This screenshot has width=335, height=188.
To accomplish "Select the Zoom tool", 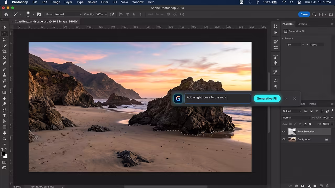I will pyautogui.click(x=4, y=139).
